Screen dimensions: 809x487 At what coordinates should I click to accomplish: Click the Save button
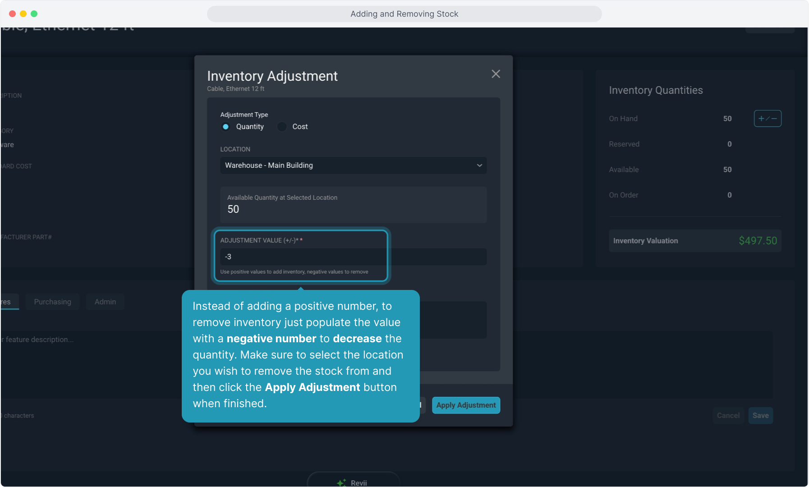pyautogui.click(x=760, y=415)
